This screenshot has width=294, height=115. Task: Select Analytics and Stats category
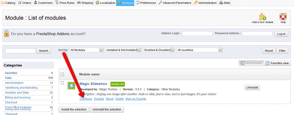[17, 93]
